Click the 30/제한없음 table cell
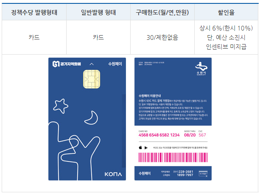The image size is (260, 194). (x=162, y=37)
